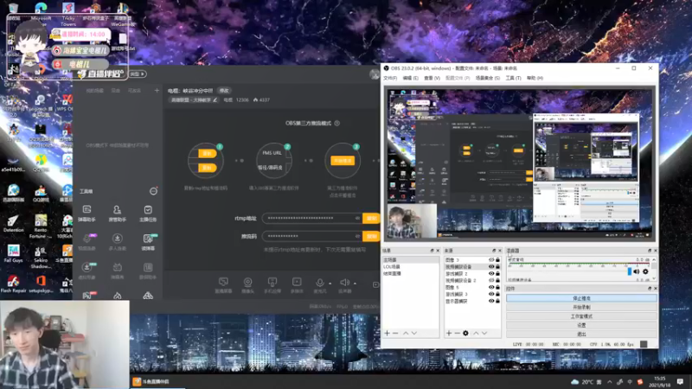This screenshot has height=389, width=692.
Task: Reveal the 推流码 value with the eye icon
Action: 357,236
